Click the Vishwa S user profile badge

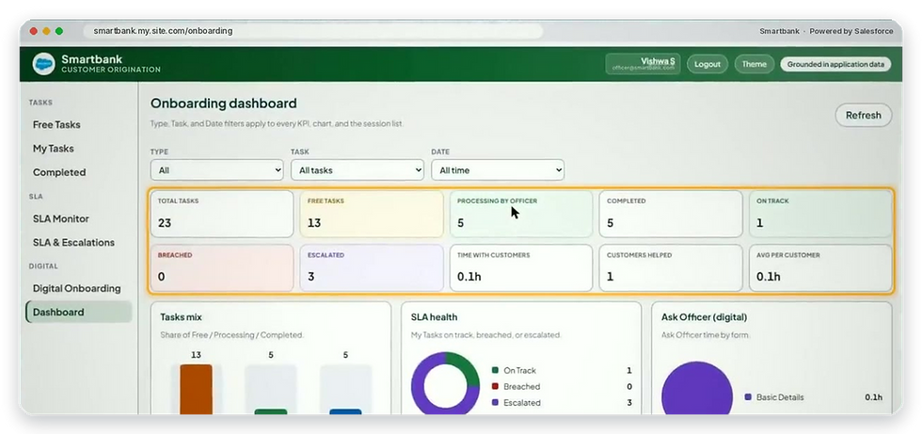(643, 64)
